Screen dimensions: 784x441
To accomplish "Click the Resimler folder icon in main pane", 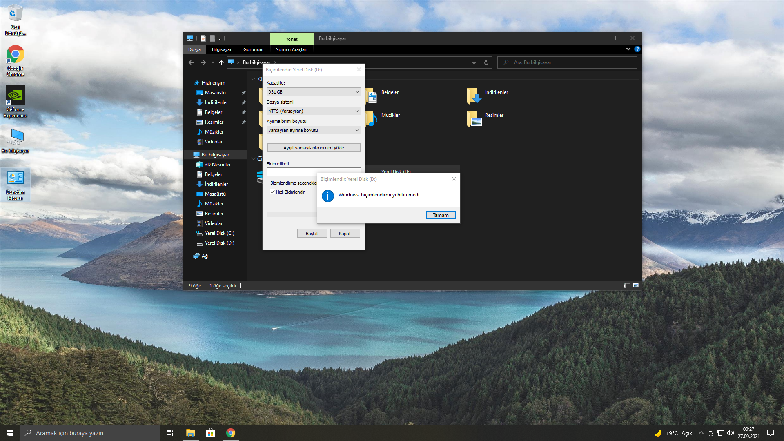I will click(474, 119).
